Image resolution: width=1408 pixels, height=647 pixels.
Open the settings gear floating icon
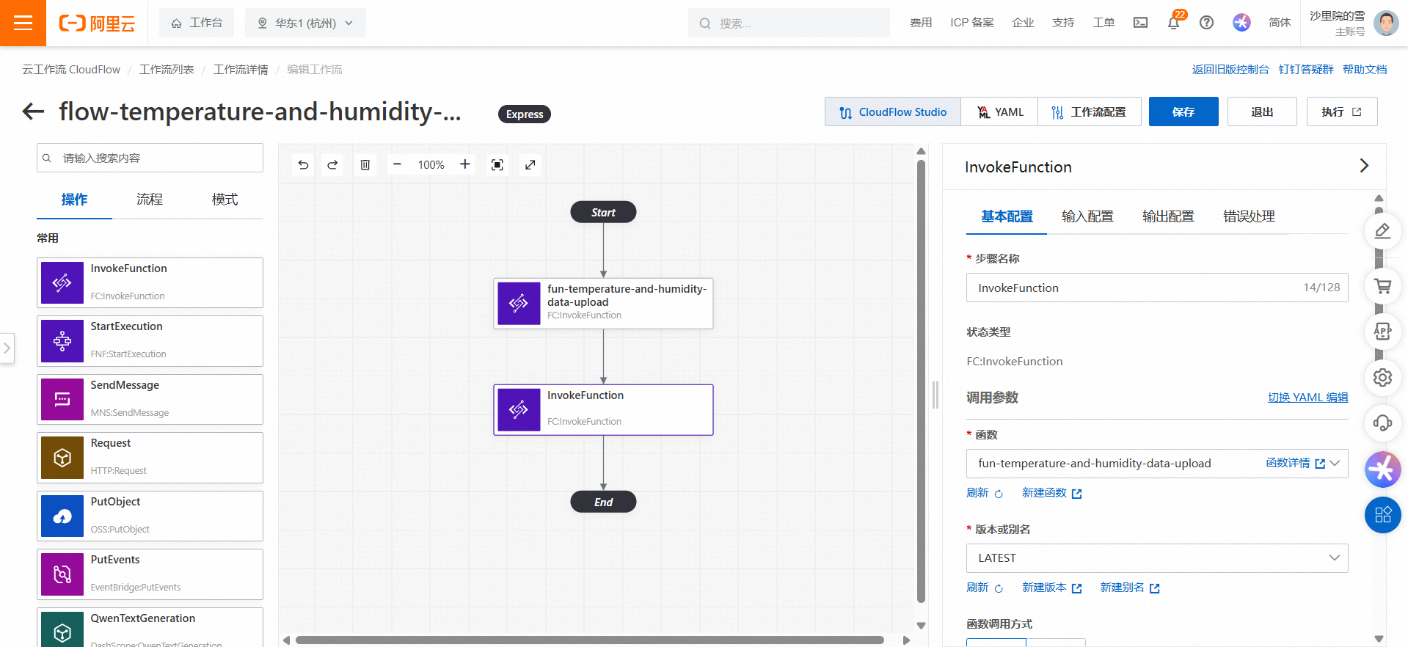1382,377
